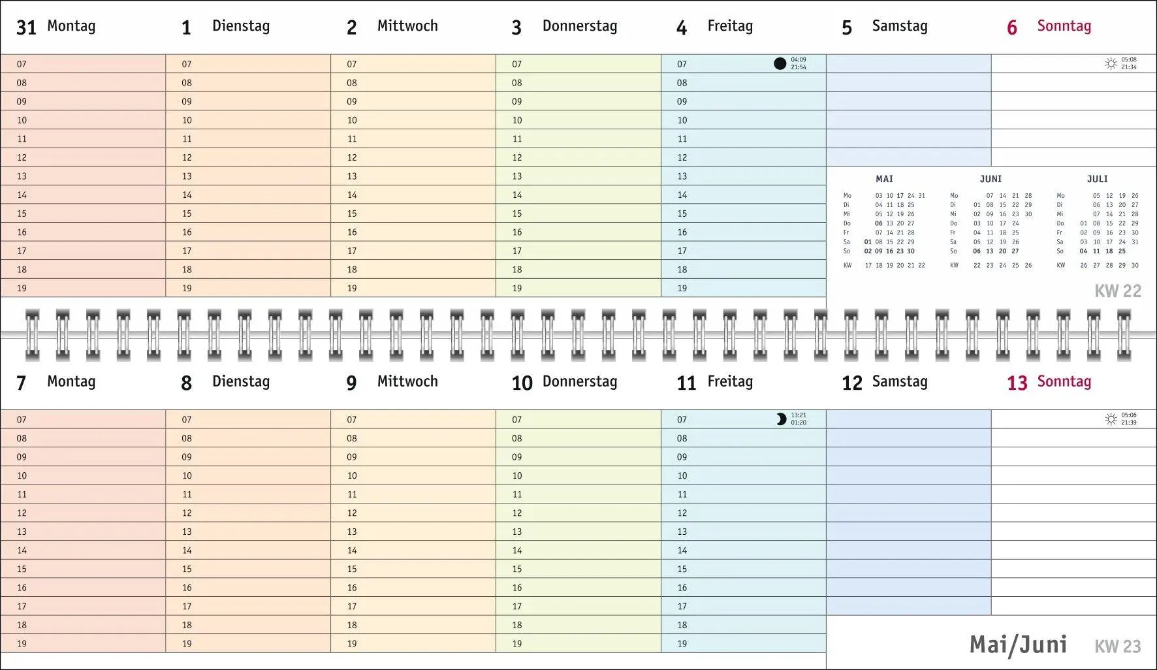Select the 6 Sonntag header in red
Viewport: 1157px width, 670px height.
point(1049,27)
